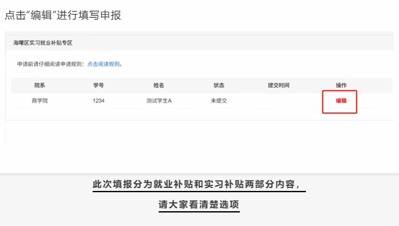Click the 院系 column header

coord(39,85)
